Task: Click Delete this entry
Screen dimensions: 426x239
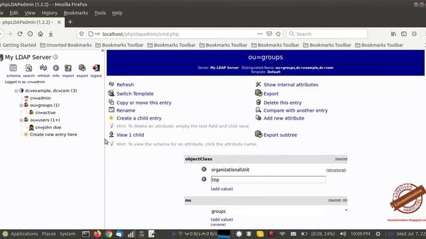Action: coord(282,103)
